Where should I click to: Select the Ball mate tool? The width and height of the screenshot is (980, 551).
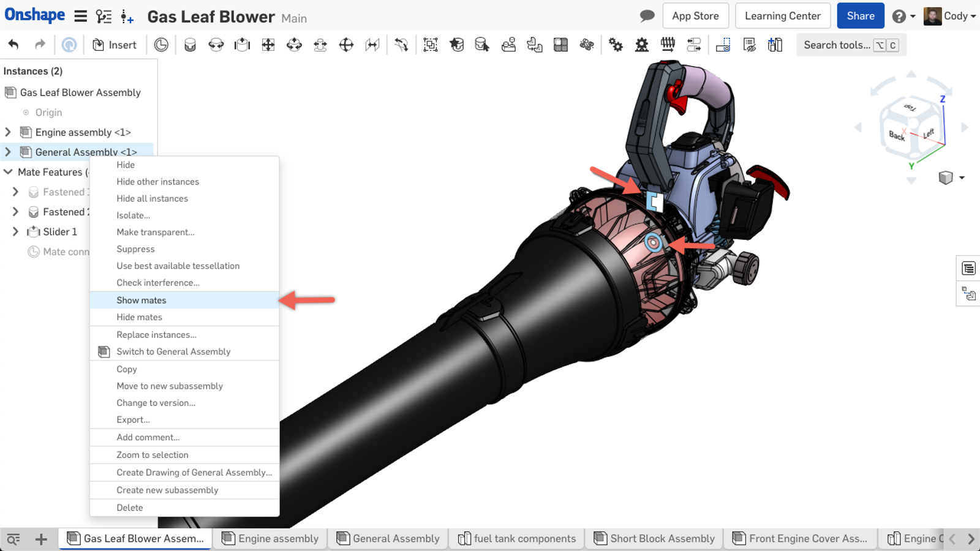click(x=347, y=45)
